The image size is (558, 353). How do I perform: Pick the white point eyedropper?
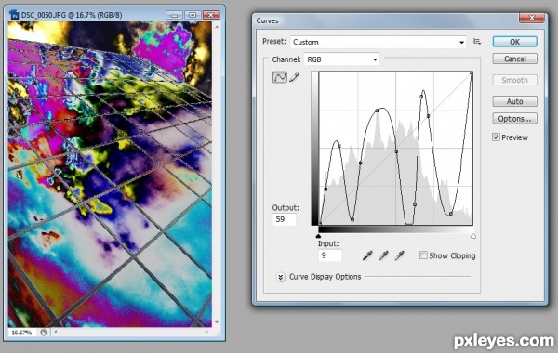coord(400,255)
